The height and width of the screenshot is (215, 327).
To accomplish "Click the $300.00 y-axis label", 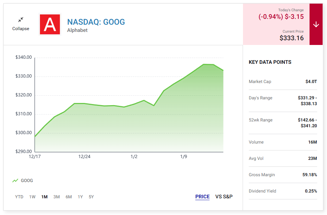I will (24, 133).
